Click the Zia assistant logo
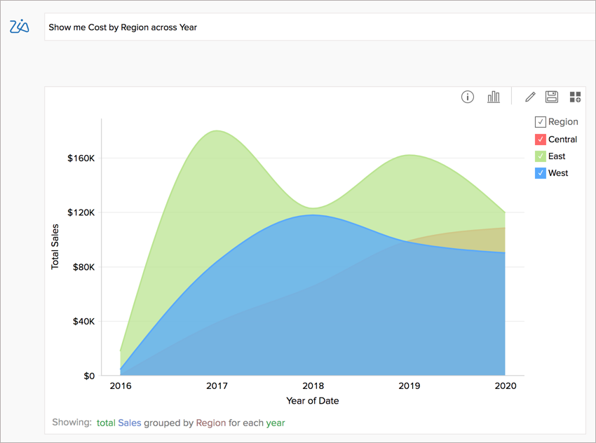The height and width of the screenshot is (443, 596). point(19,26)
